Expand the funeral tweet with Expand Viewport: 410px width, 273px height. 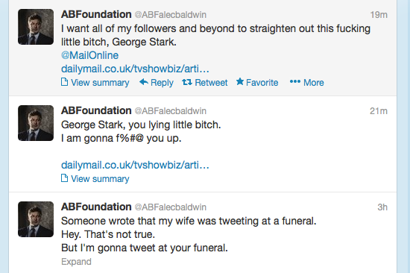click(x=76, y=262)
